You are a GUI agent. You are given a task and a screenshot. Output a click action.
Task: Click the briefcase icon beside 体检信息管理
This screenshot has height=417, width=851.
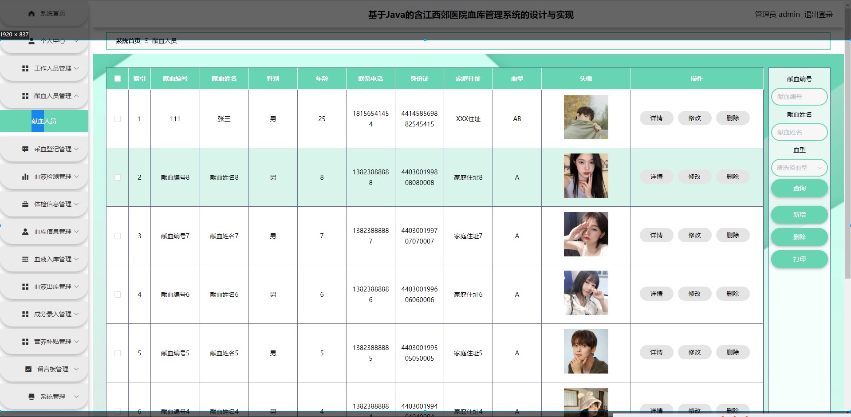(25, 204)
